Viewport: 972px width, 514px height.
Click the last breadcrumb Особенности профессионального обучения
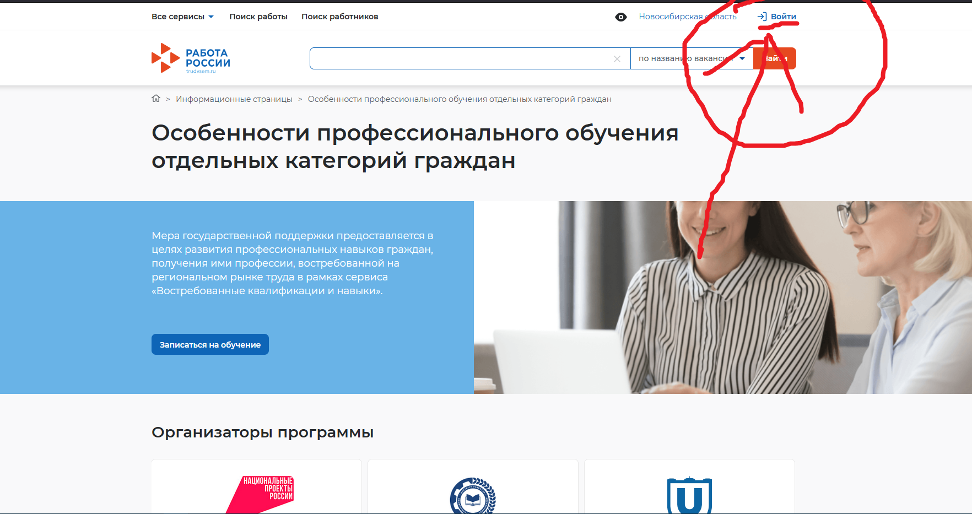459,99
